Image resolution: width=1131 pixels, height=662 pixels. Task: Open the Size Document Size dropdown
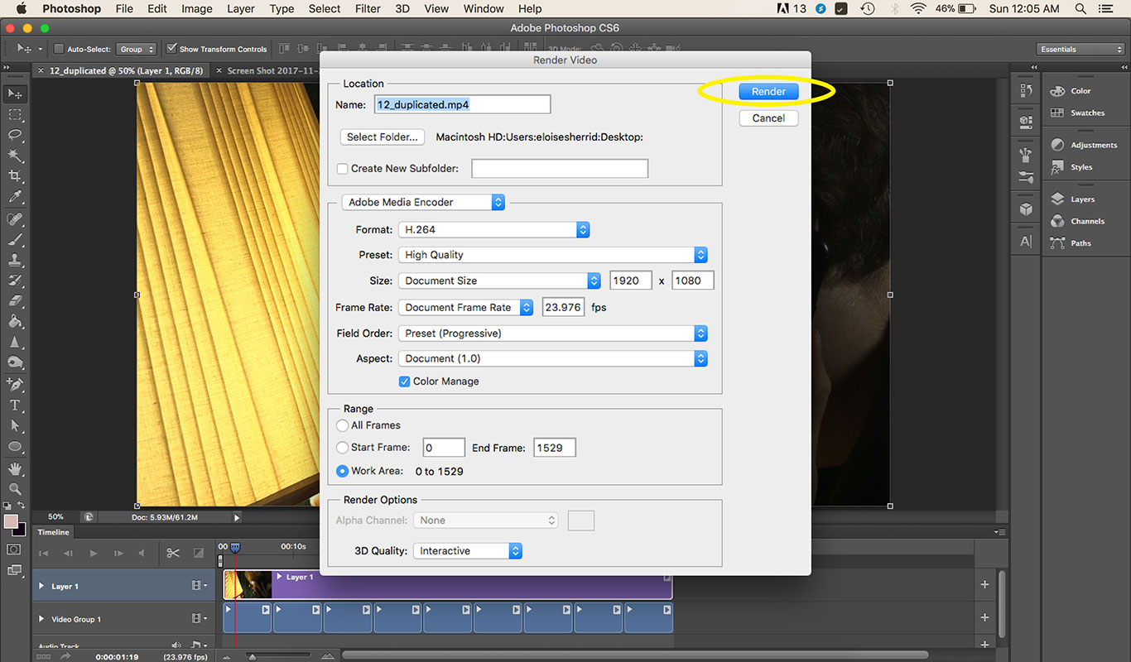[499, 281]
